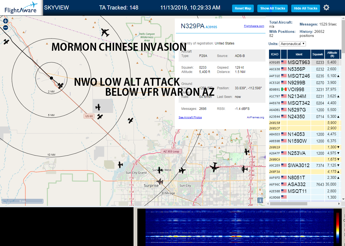The height and width of the screenshot is (246, 345).
Task: Click the FlightAware logo
Action: (21, 8)
